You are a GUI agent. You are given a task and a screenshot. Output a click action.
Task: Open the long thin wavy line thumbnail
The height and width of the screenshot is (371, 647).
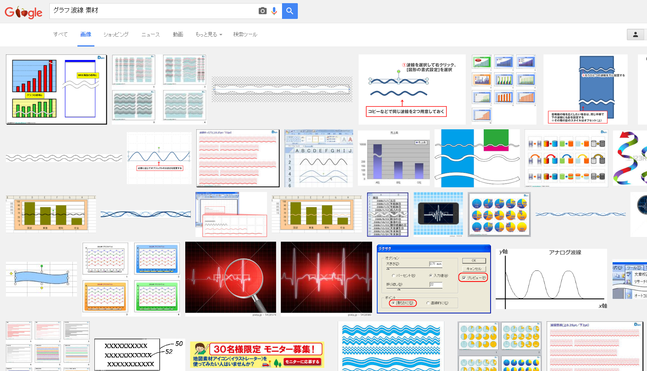point(64,158)
